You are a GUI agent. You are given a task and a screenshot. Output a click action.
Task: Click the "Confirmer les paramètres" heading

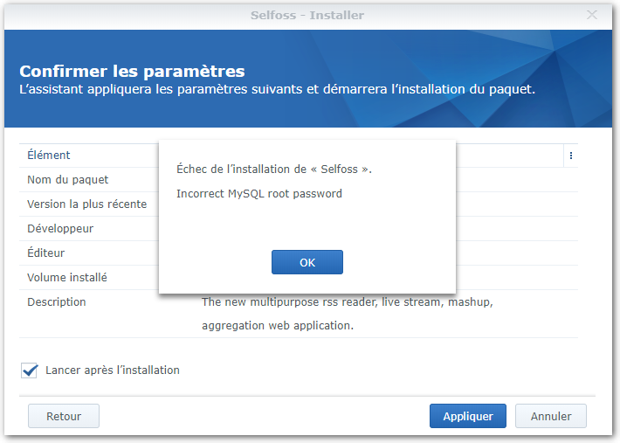click(x=132, y=72)
